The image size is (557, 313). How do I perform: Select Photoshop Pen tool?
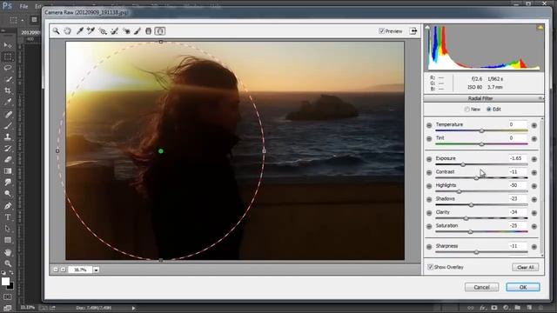pos(8,206)
